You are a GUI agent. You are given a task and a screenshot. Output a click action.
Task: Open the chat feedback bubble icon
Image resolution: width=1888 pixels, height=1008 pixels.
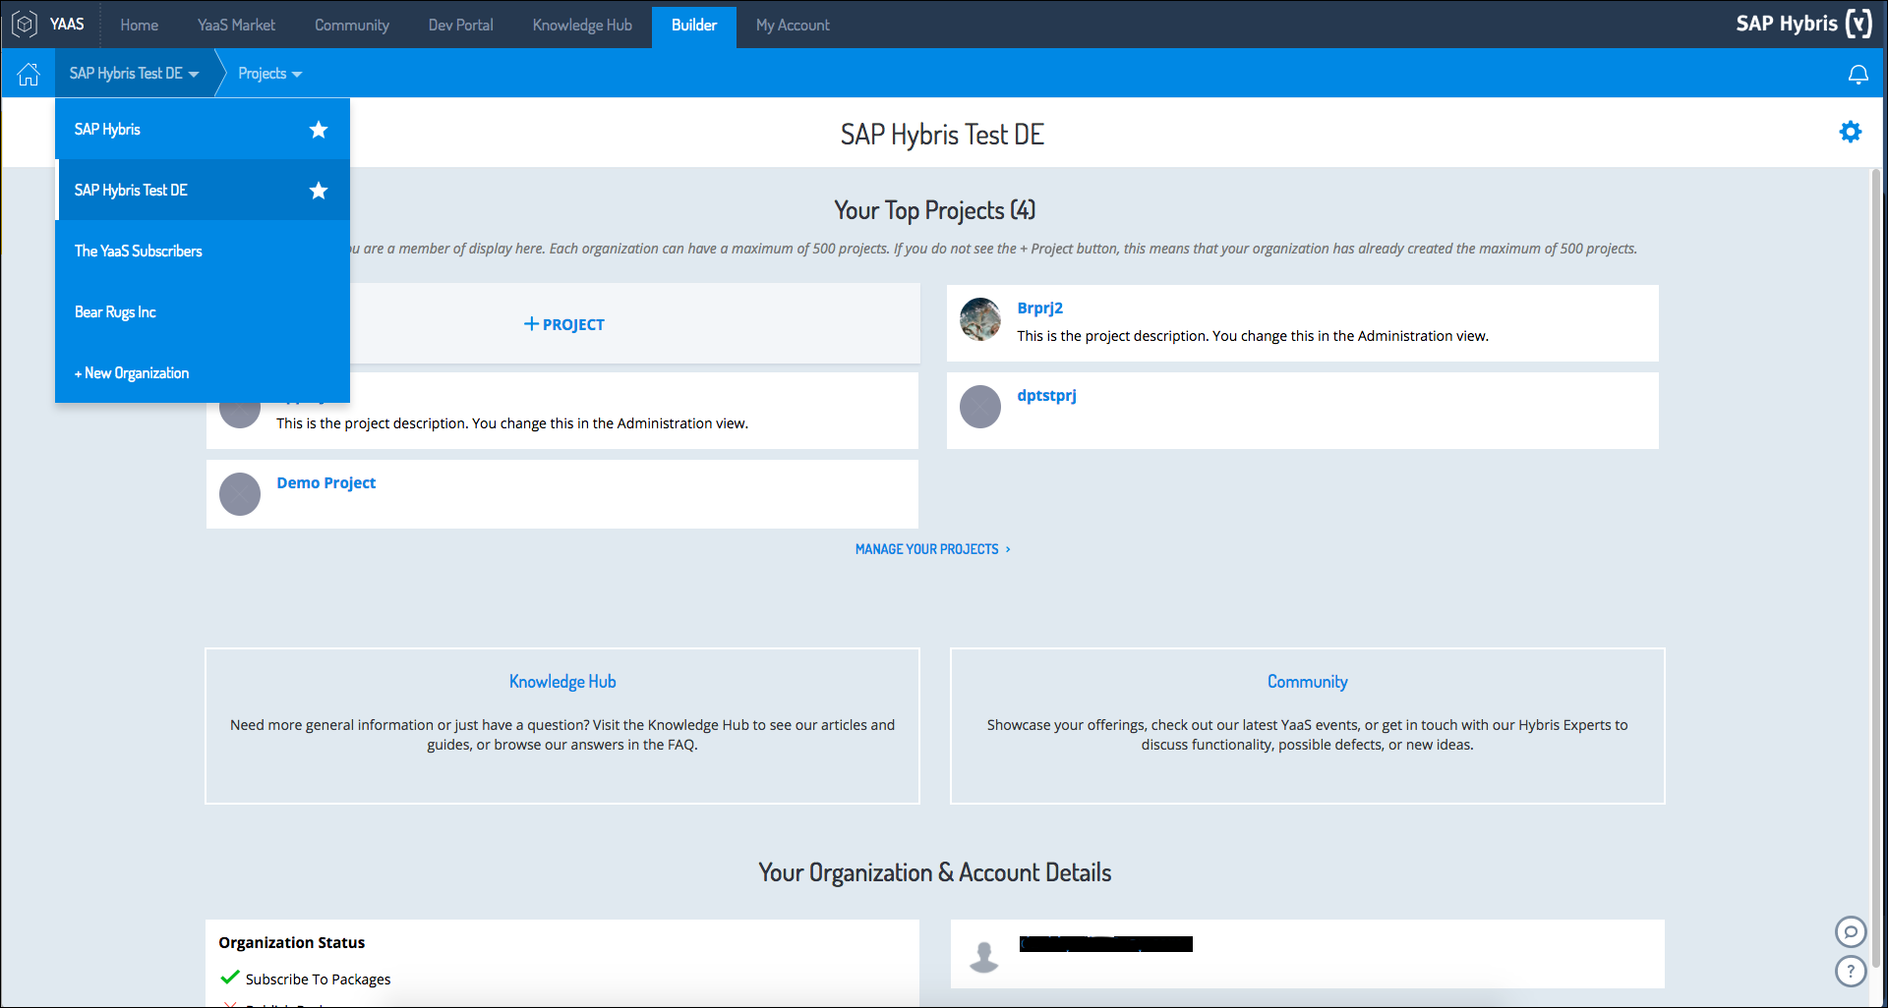point(1850,931)
